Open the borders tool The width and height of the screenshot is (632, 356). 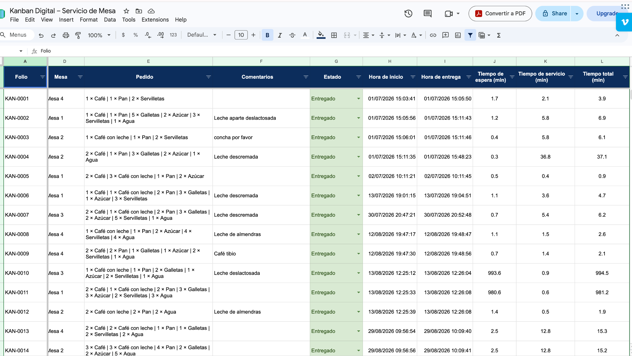click(334, 35)
